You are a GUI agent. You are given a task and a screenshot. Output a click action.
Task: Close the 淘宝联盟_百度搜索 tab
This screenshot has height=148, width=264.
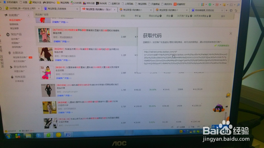[77, 9]
